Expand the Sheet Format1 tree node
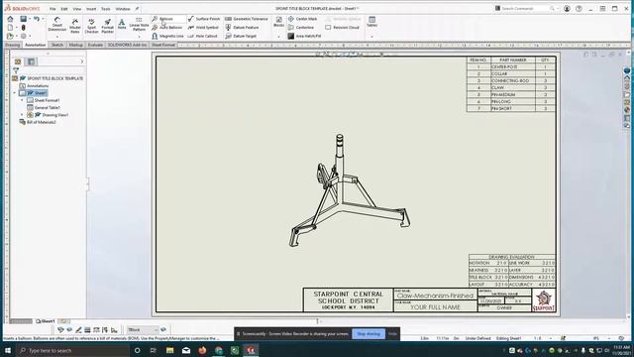 (22, 100)
